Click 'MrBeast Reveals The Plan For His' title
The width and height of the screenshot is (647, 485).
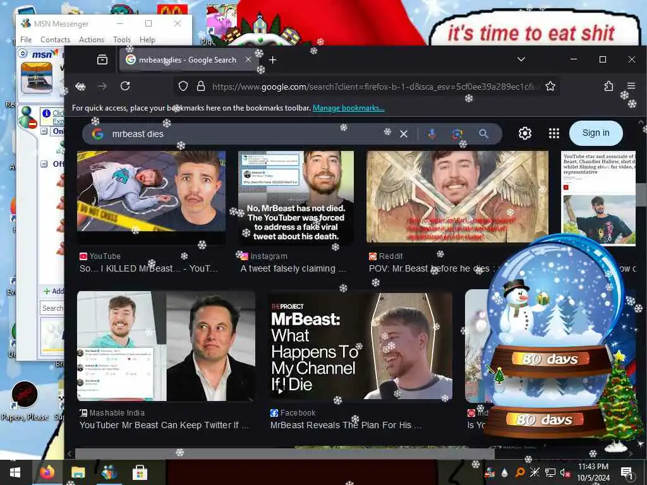pyautogui.click(x=346, y=425)
